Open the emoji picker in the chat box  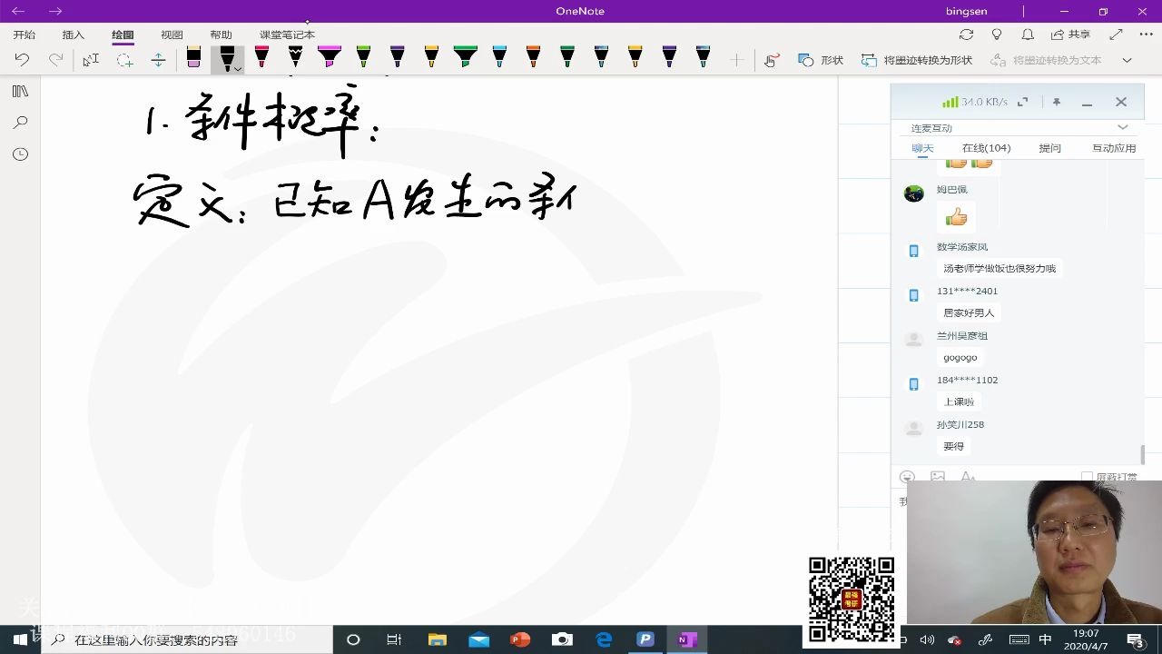[x=908, y=476]
